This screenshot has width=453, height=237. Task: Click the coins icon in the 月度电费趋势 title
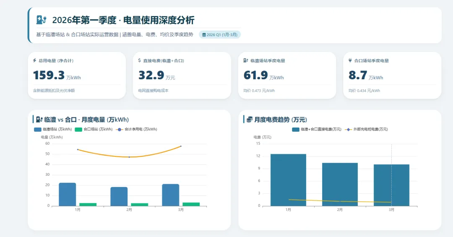(250, 120)
